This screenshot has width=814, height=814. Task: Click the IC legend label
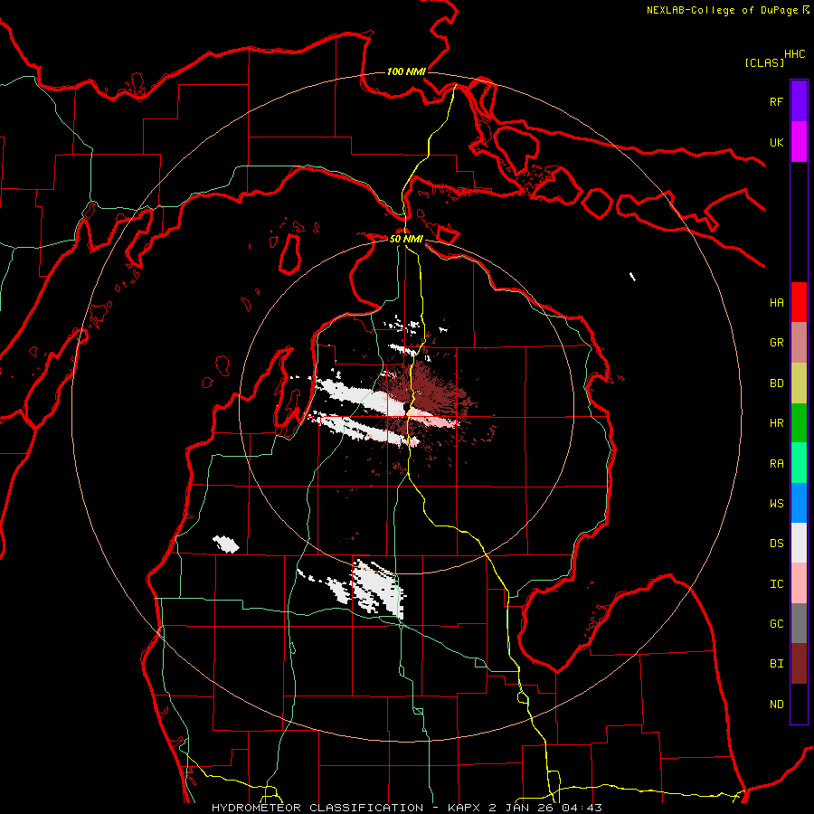pyautogui.click(x=776, y=584)
